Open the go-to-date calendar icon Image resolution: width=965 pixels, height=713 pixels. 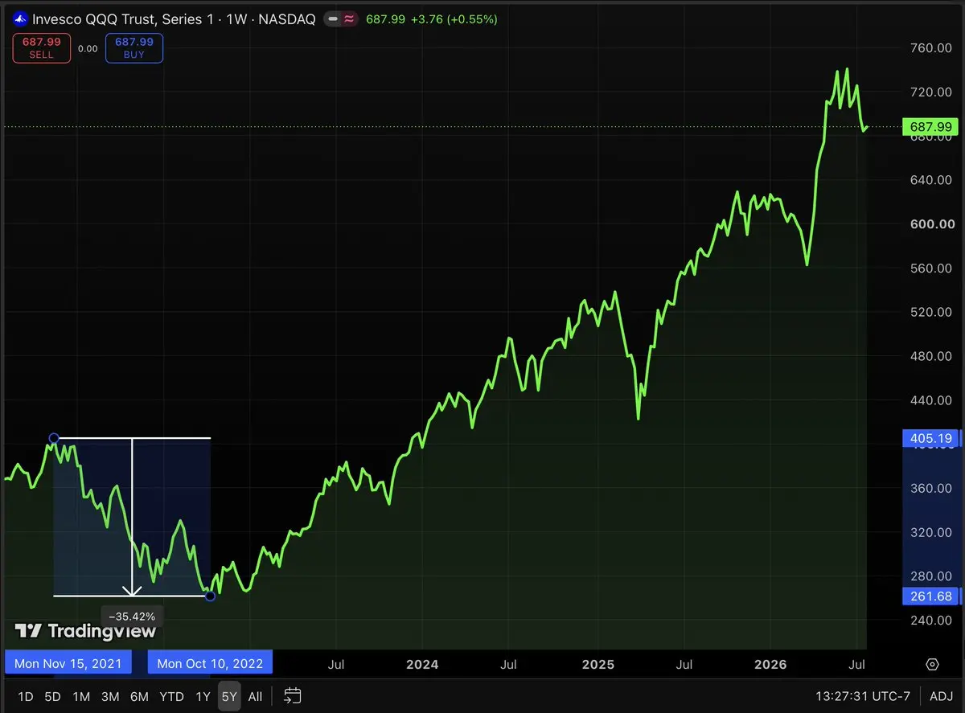(x=293, y=696)
